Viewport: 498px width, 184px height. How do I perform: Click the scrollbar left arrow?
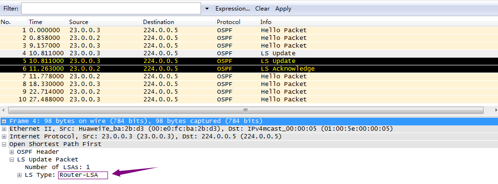(3, 110)
